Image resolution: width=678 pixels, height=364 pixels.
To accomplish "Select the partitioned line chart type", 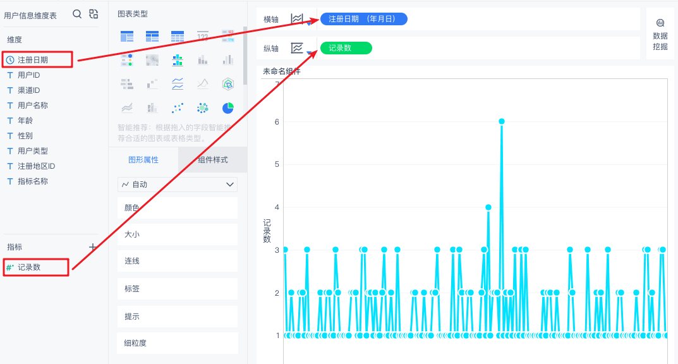I will pos(178,84).
